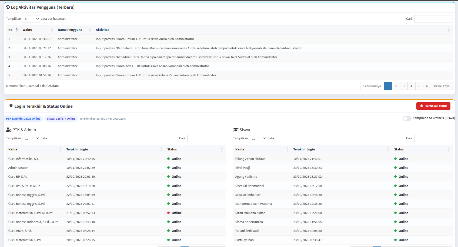Screen dimensions: 458x247
Task: Click the sort arrows on Aktivitas column
Action: pyautogui.click(x=449, y=30)
